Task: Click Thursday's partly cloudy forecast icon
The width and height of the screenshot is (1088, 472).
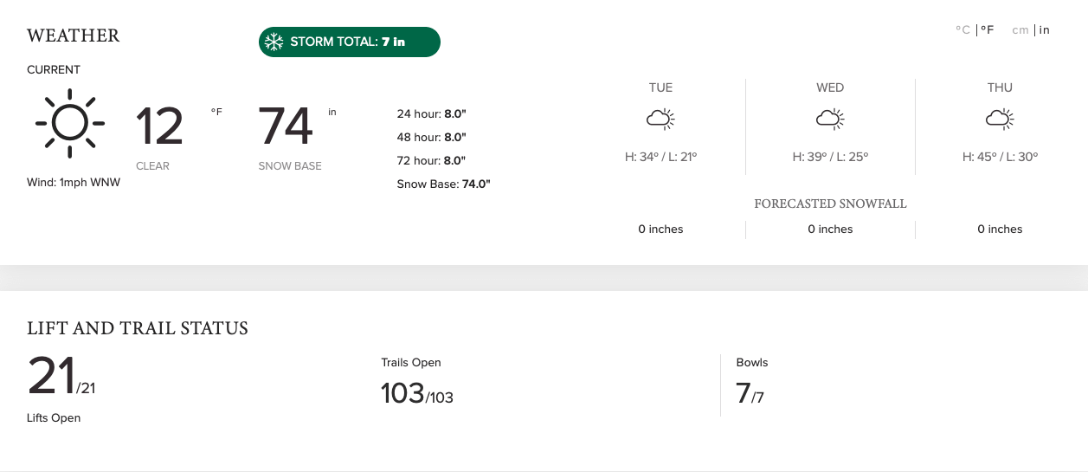Action: pos(1000,119)
